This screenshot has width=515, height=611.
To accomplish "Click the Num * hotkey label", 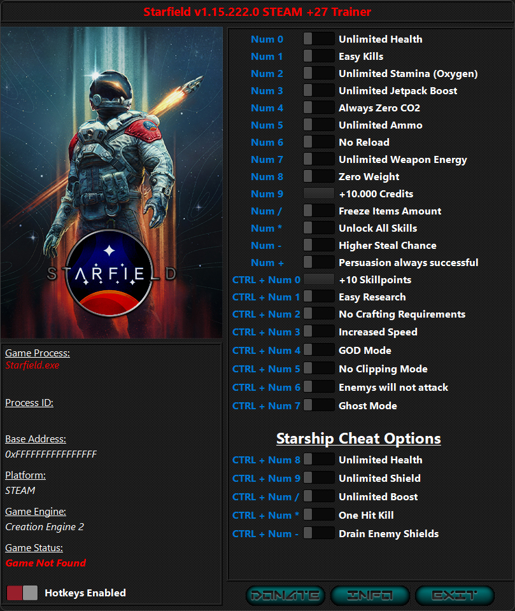I will [266, 228].
